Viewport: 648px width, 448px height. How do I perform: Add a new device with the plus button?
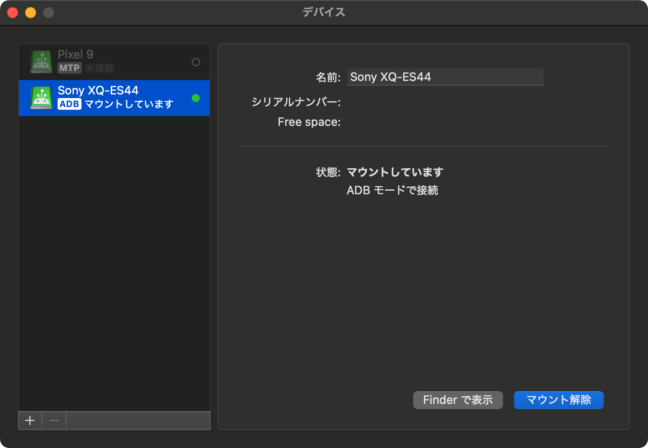(x=30, y=421)
